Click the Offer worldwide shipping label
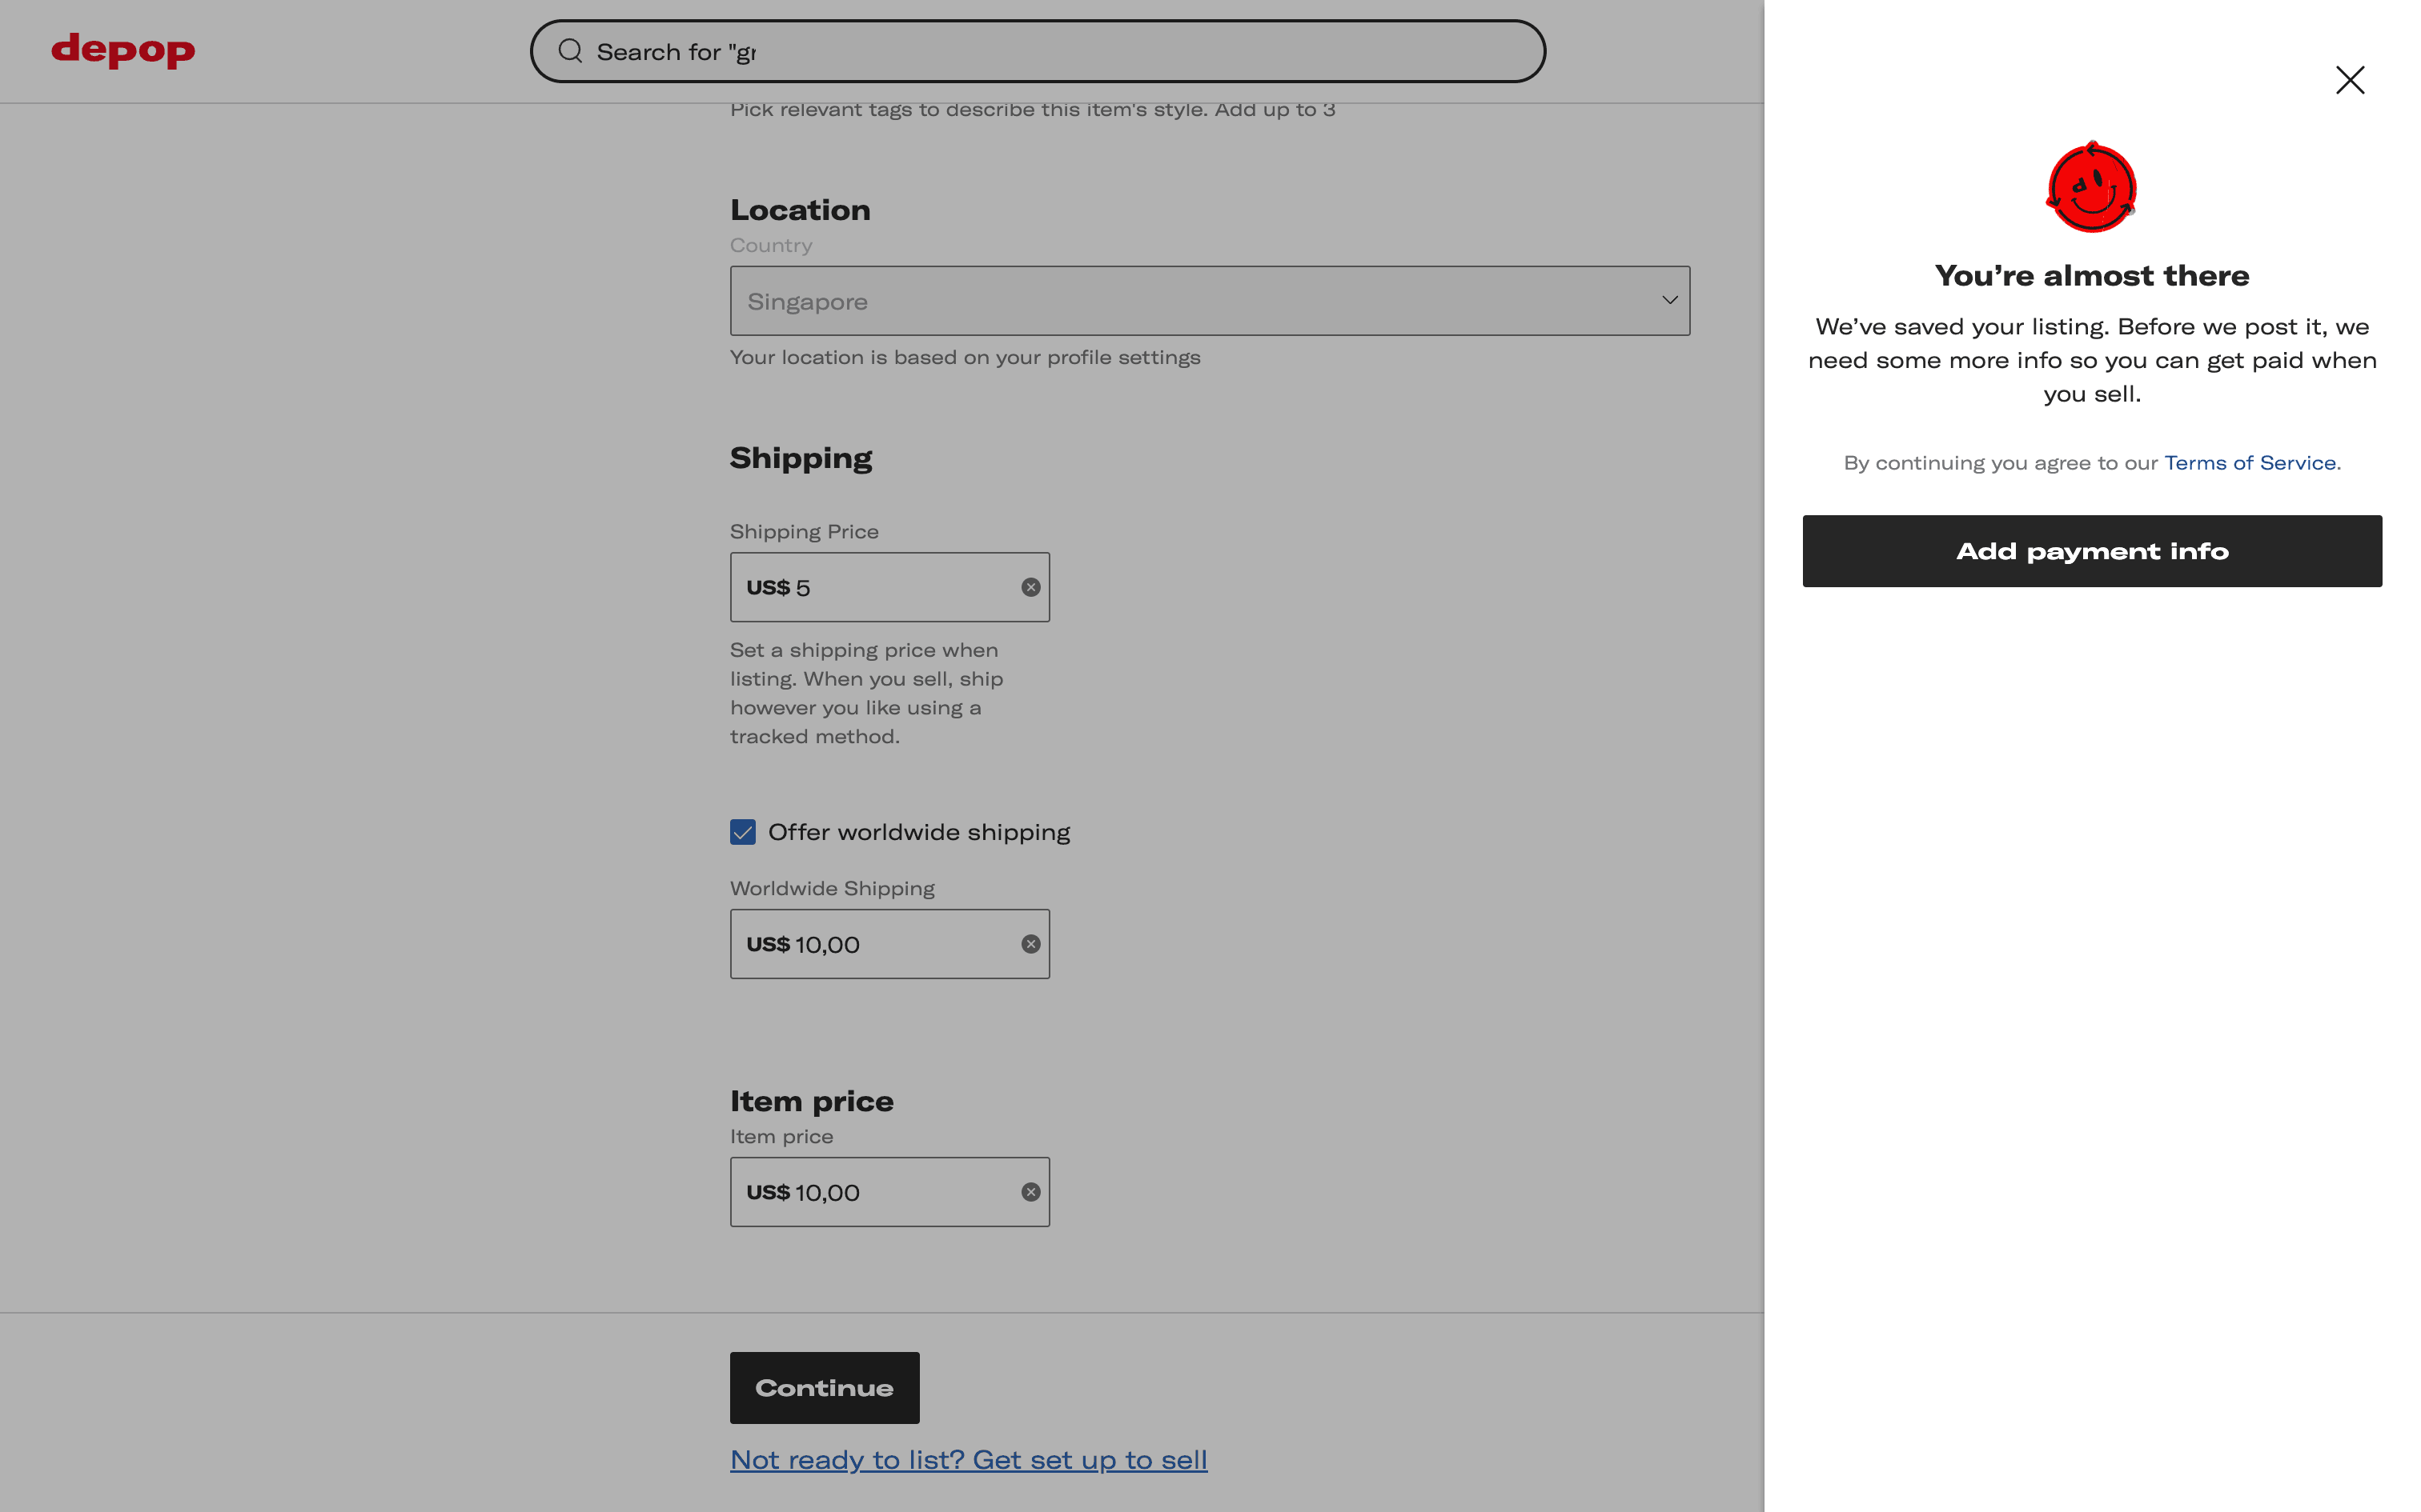This screenshot has width=2421, height=1512. (918, 832)
